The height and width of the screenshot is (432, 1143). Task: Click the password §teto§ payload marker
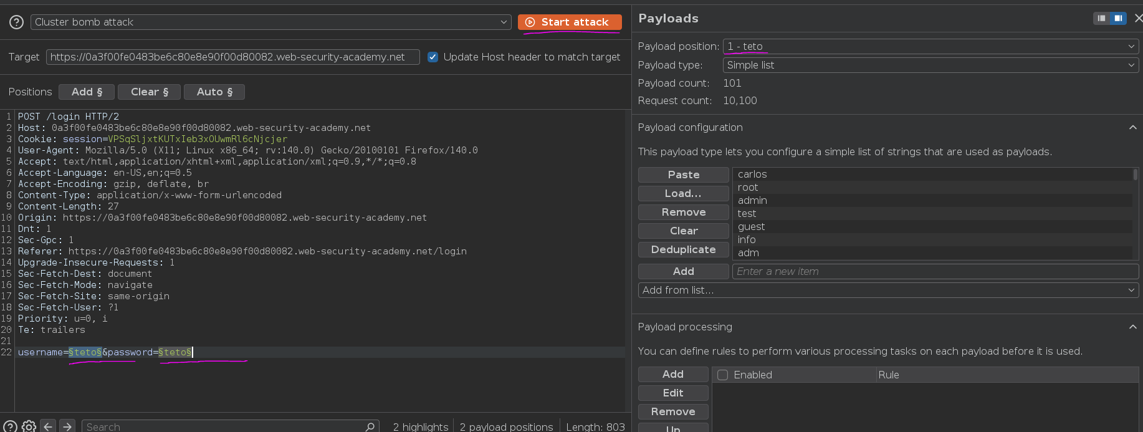tap(175, 353)
